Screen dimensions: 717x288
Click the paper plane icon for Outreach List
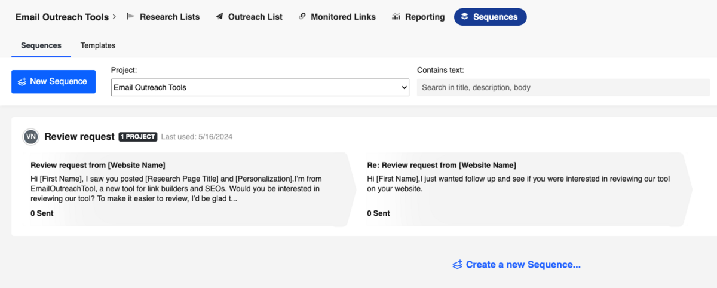coord(219,17)
